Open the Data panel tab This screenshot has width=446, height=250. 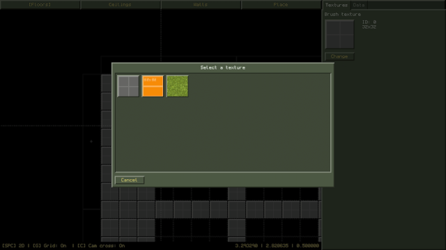359,5
